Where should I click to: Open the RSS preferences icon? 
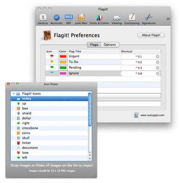pos(69,19)
